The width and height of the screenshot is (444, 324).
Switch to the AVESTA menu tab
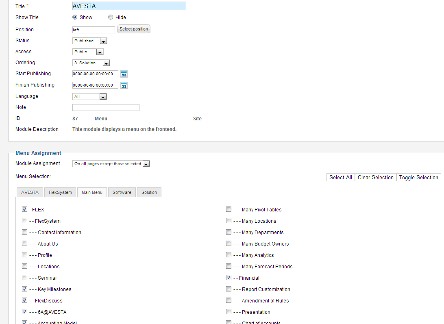pyautogui.click(x=30, y=192)
